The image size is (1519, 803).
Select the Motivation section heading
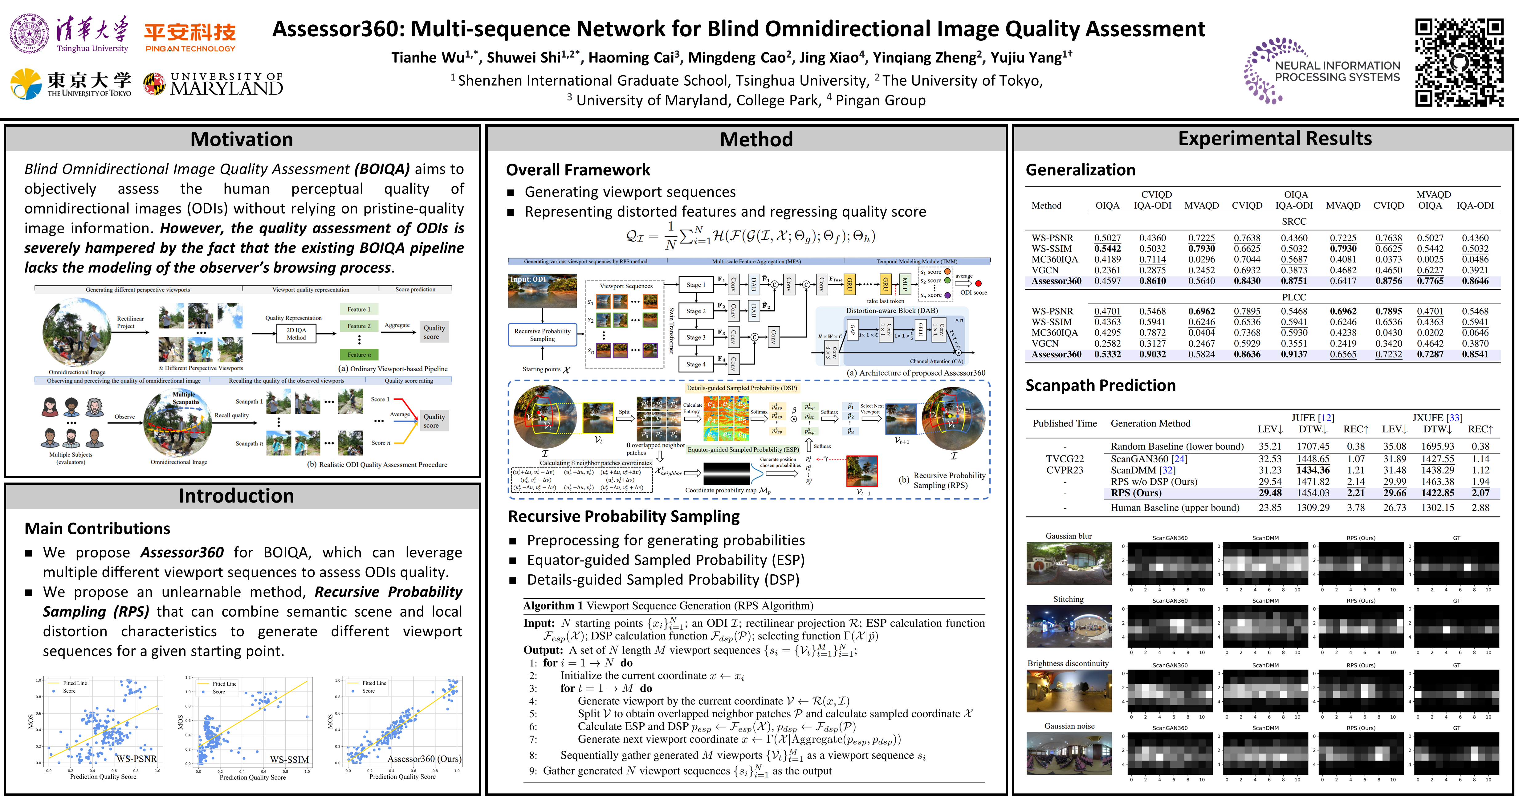(x=242, y=139)
